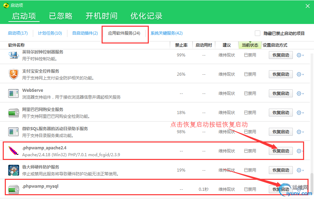This screenshot has height=199, width=314.
Task: Click the Alipay security control service icon
Action: click(x=14, y=74)
